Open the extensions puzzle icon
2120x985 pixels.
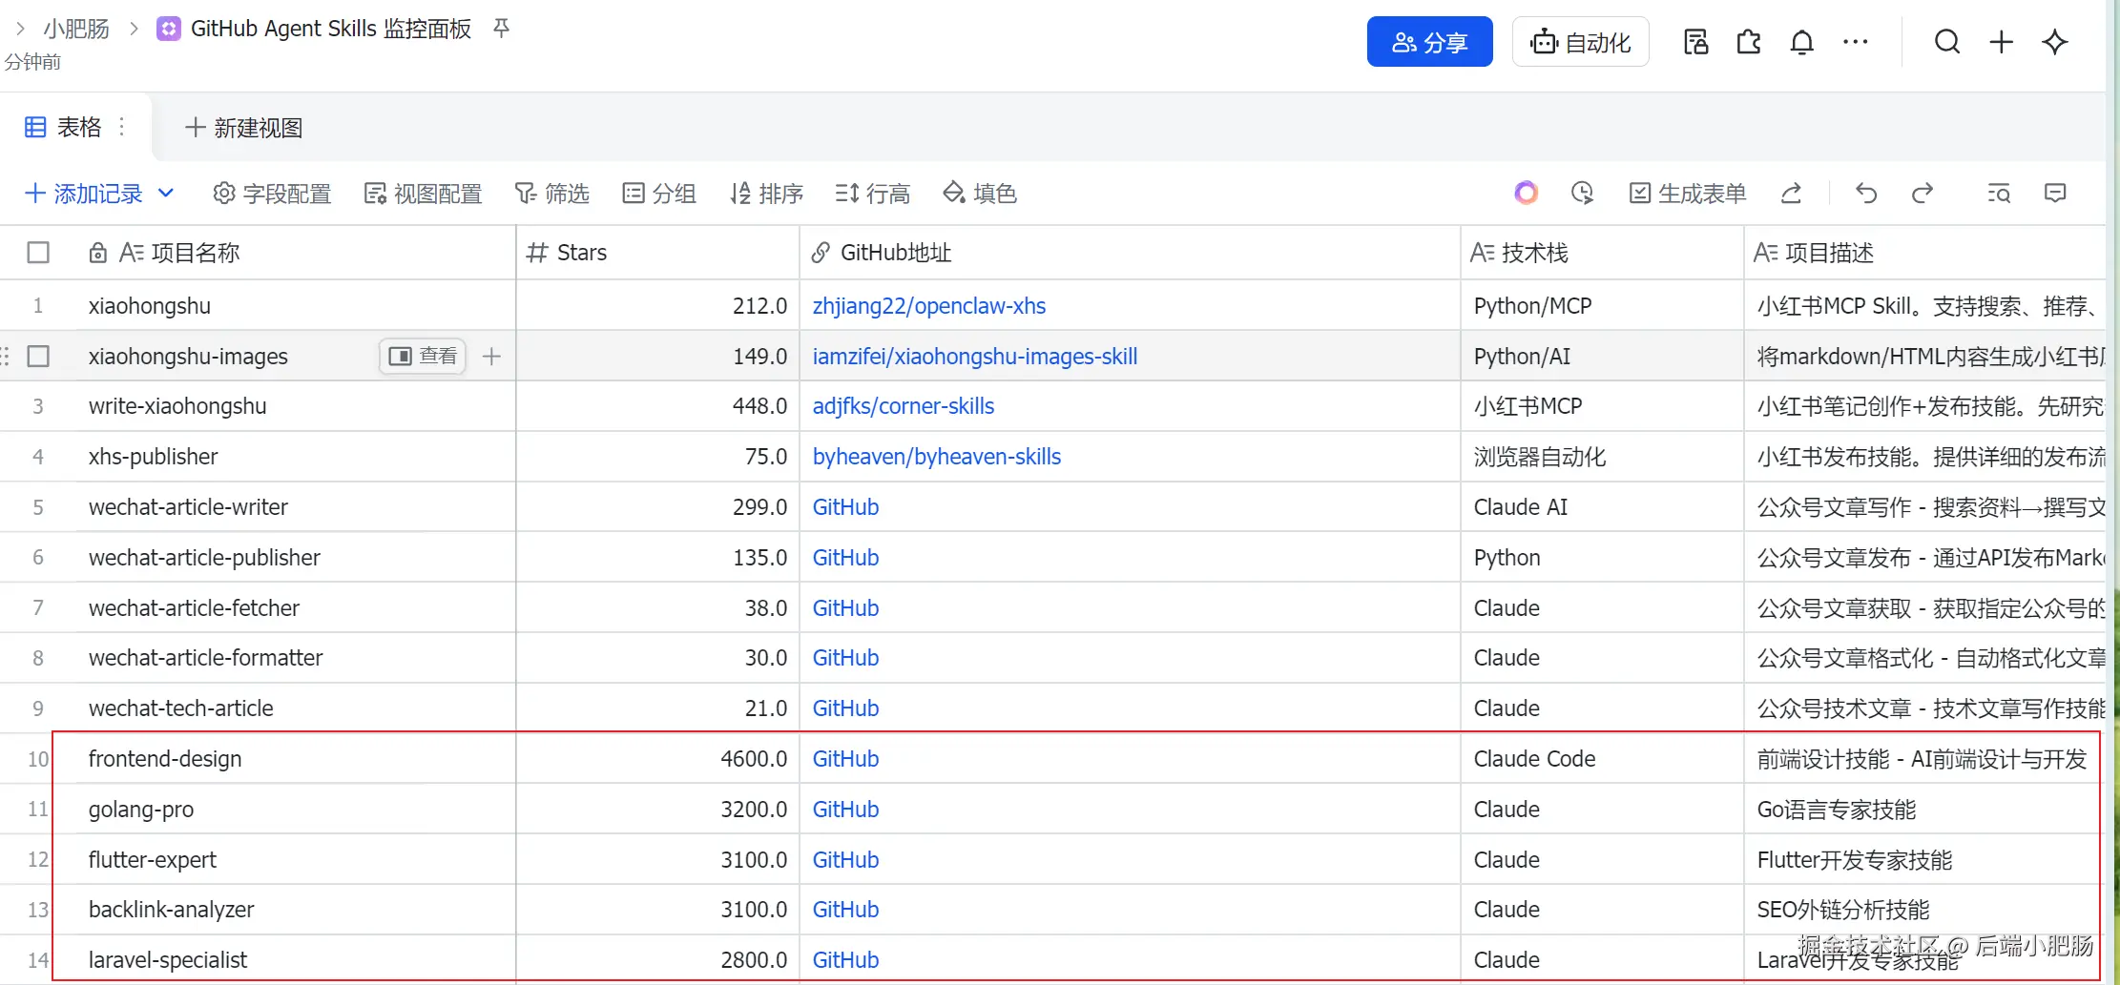point(1748,42)
